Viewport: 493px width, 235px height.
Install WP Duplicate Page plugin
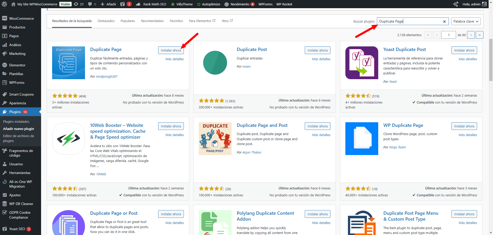click(464, 126)
